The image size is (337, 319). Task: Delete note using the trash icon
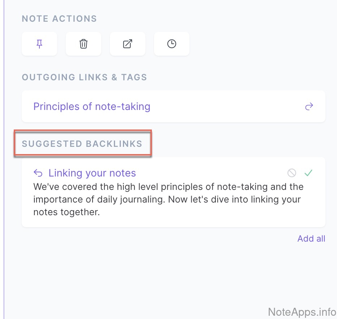(x=84, y=44)
